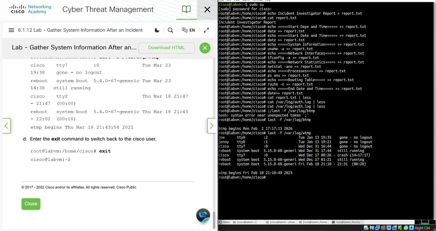Click the 'cat report.txt | less' command line

[265, 98]
